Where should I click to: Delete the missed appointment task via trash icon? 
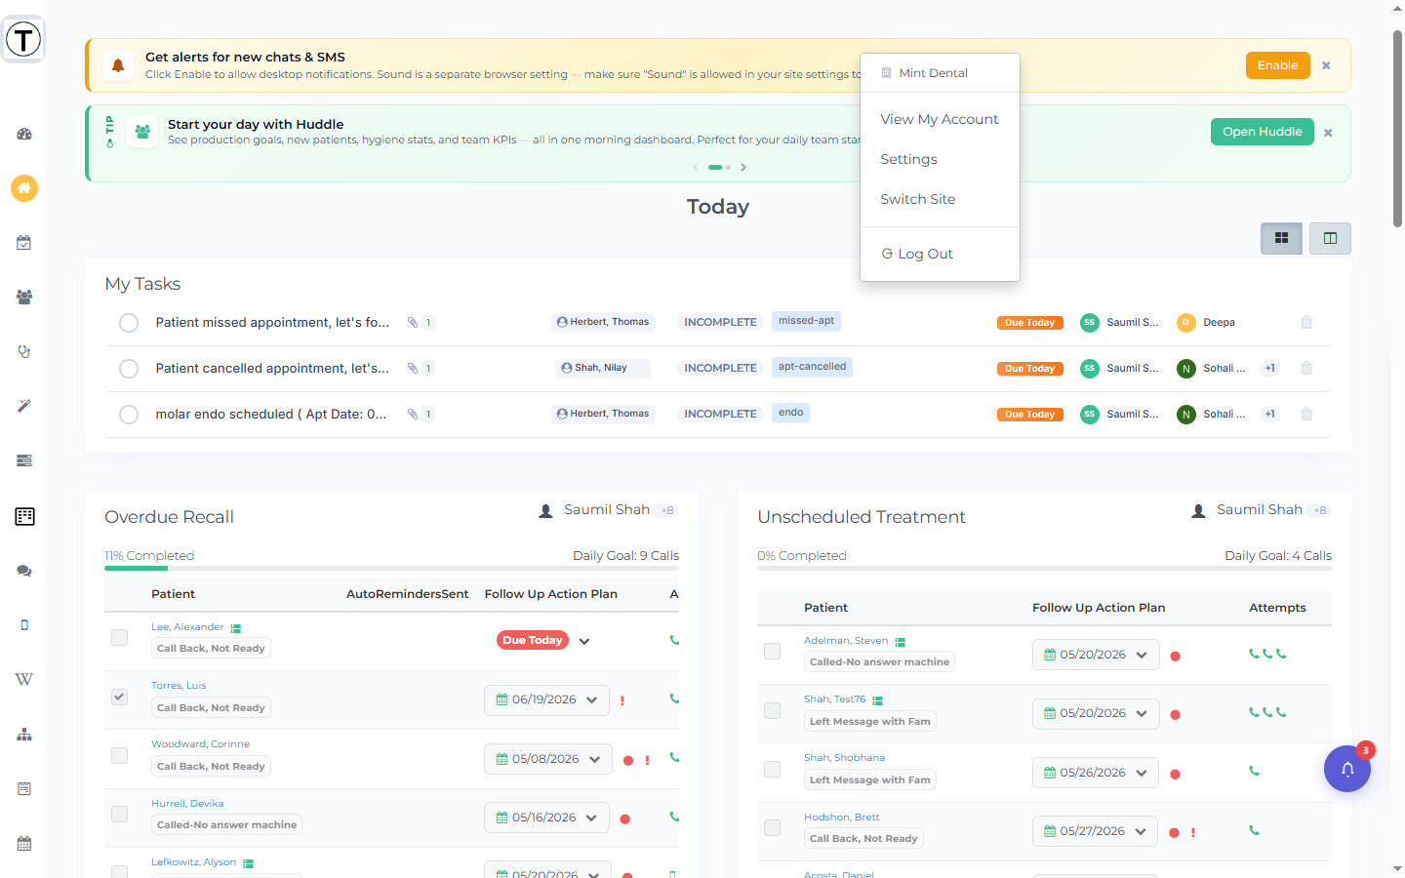[x=1306, y=322]
